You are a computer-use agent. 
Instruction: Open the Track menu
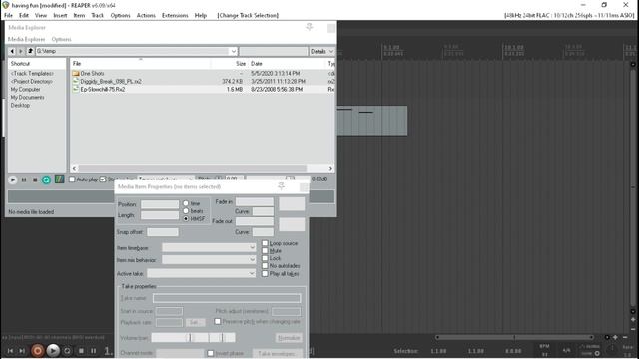coord(98,15)
